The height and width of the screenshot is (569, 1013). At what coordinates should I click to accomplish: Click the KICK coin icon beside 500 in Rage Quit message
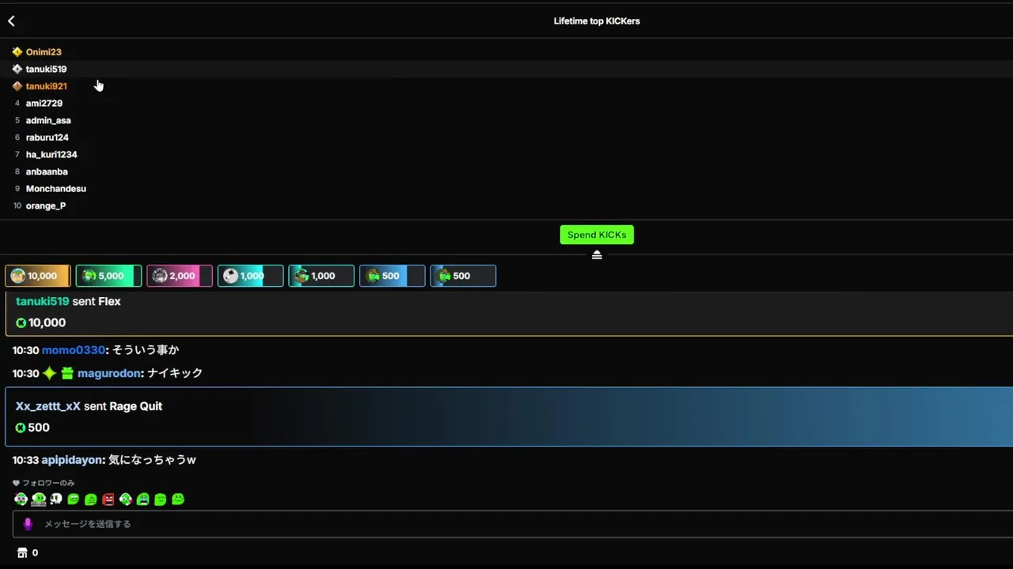[21, 428]
